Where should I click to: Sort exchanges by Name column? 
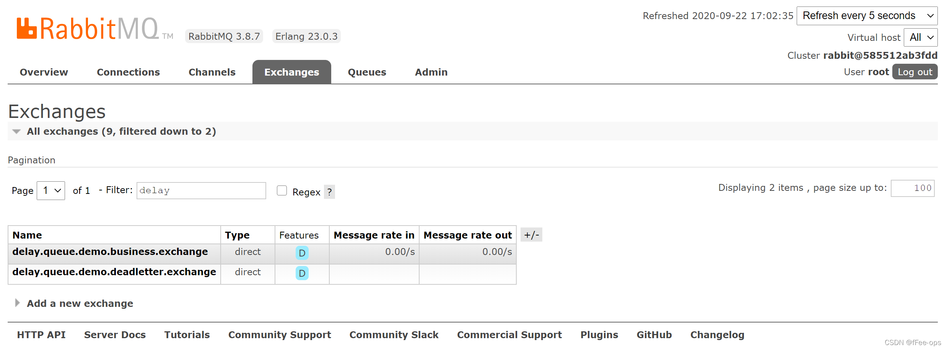[x=27, y=235]
